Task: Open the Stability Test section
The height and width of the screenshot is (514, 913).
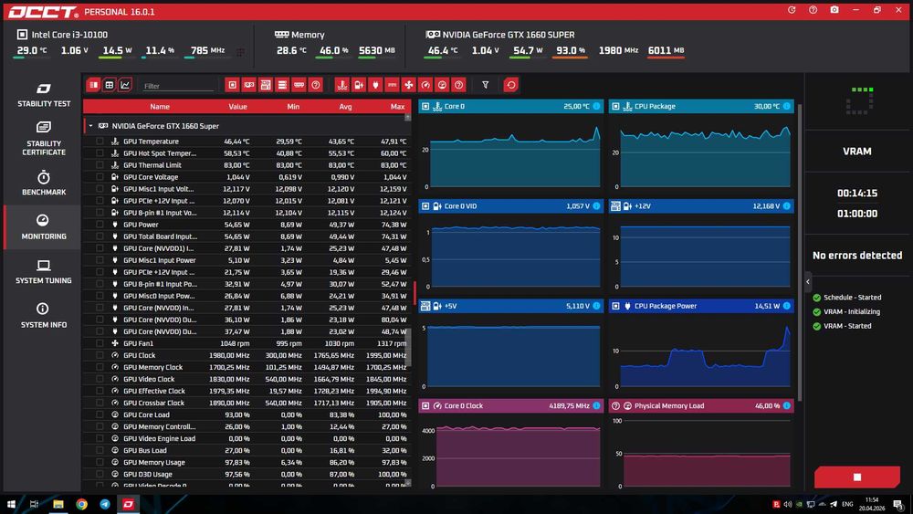Action: [x=44, y=96]
